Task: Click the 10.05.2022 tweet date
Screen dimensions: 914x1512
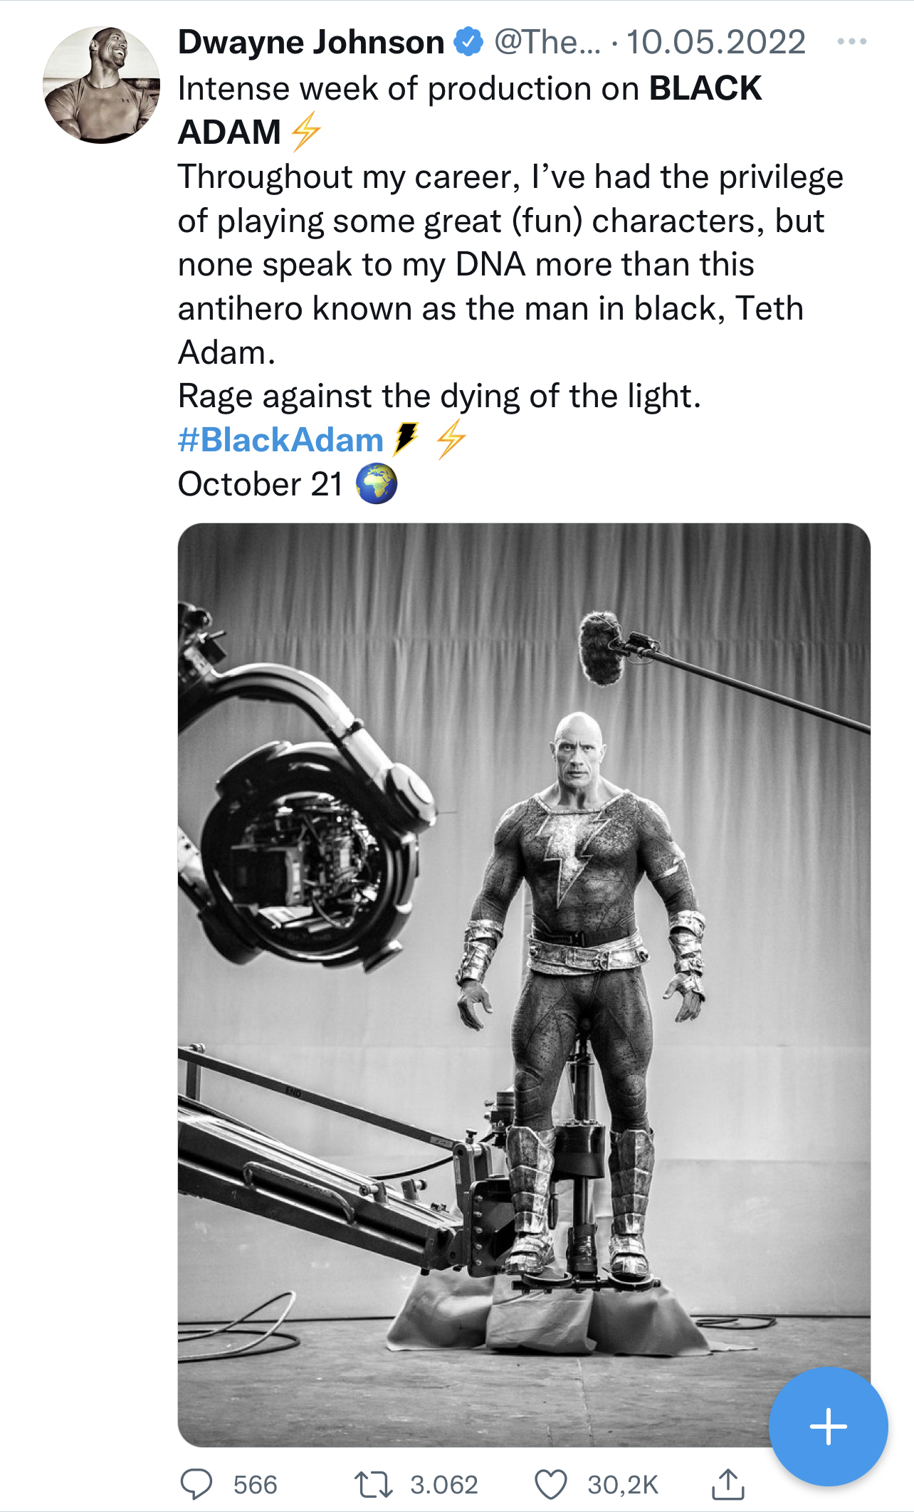Action: (x=715, y=42)
